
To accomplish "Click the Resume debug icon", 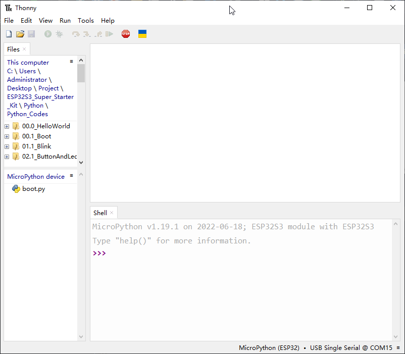I will [109, 34].
